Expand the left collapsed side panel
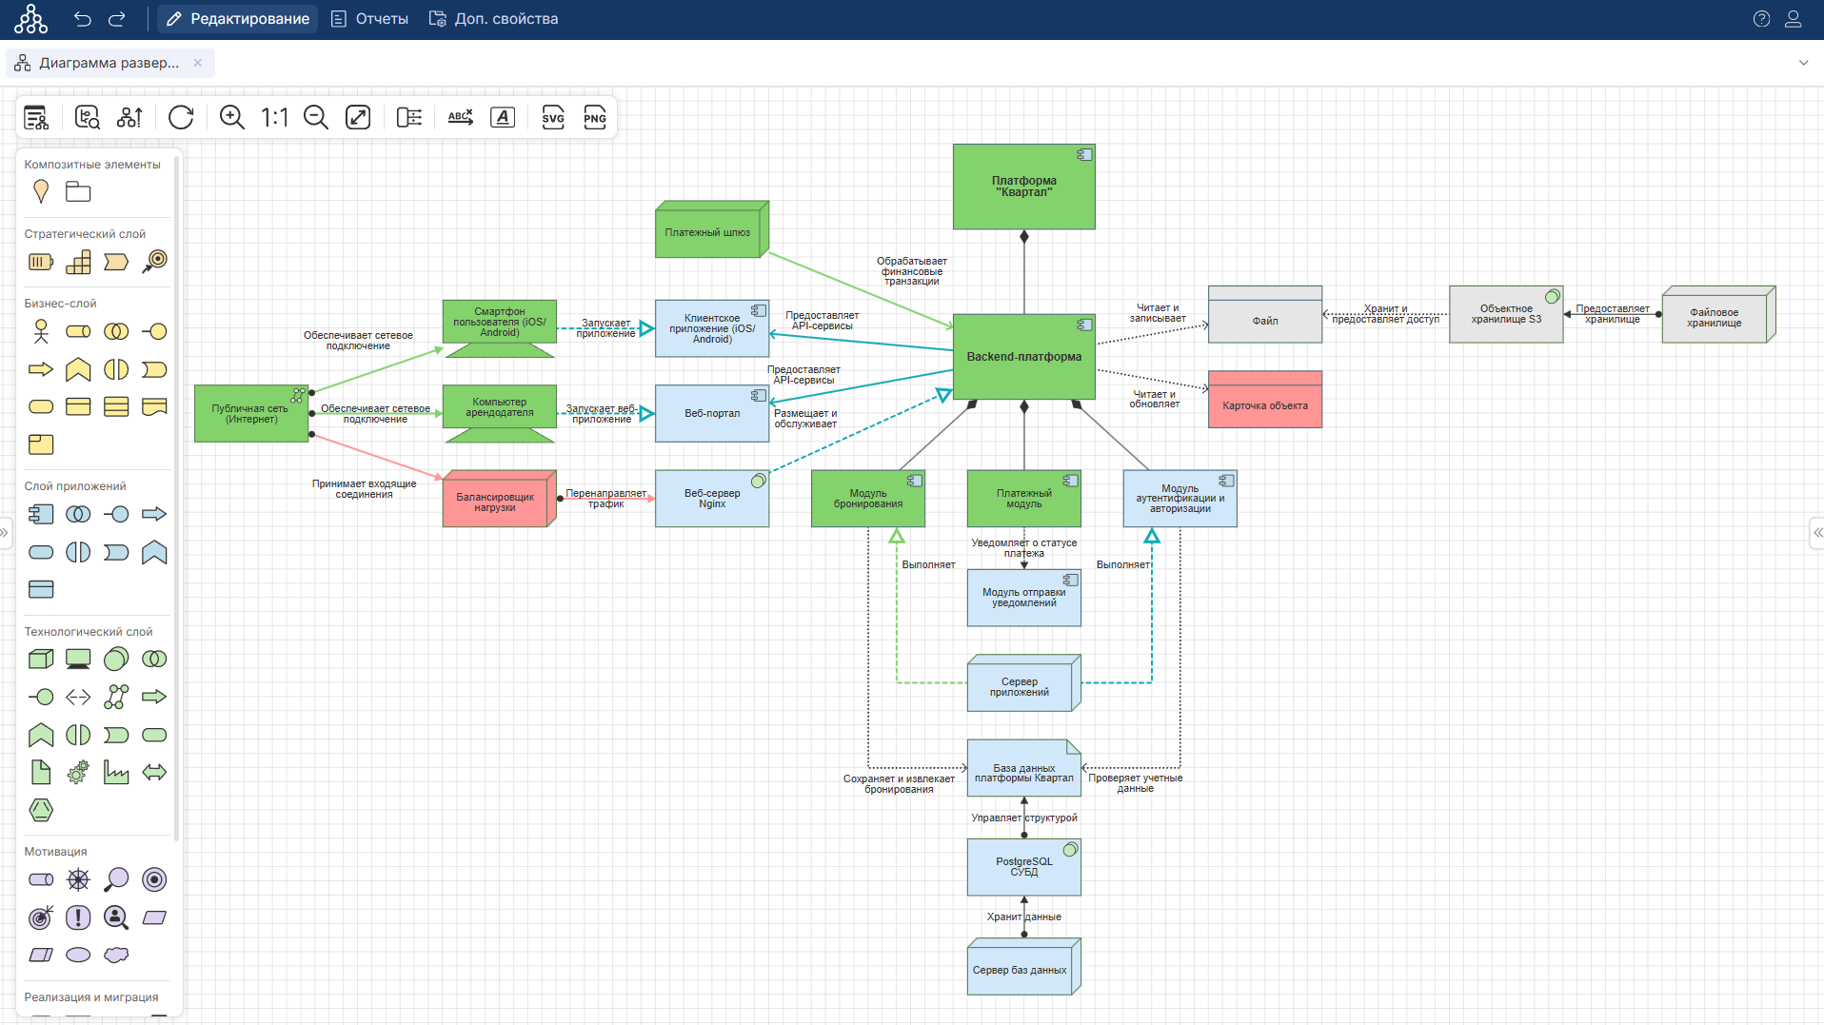The height and width of the screenshot is (1025, 1824). coord(5,533)
